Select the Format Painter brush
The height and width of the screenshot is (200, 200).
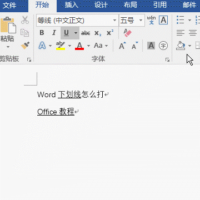(25, 46)
